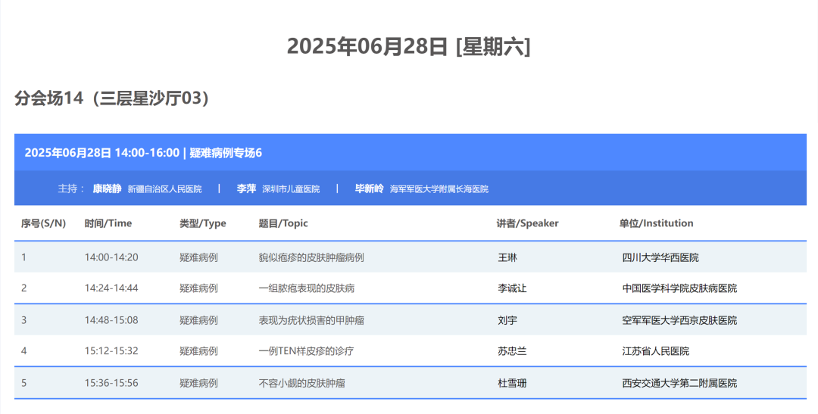Click the 主持： label
The height and width of the screenshot is (414, 818).
pyautogui.click(x=71, y=188)
